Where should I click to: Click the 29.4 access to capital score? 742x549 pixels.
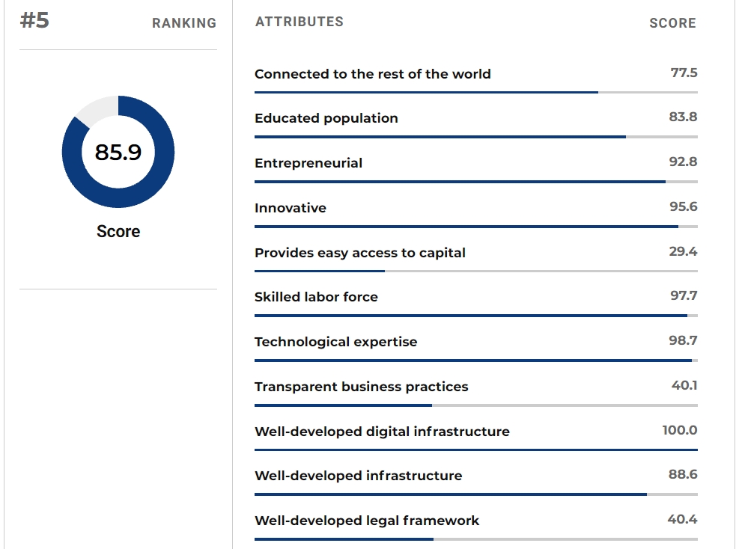tap(683, 251)
